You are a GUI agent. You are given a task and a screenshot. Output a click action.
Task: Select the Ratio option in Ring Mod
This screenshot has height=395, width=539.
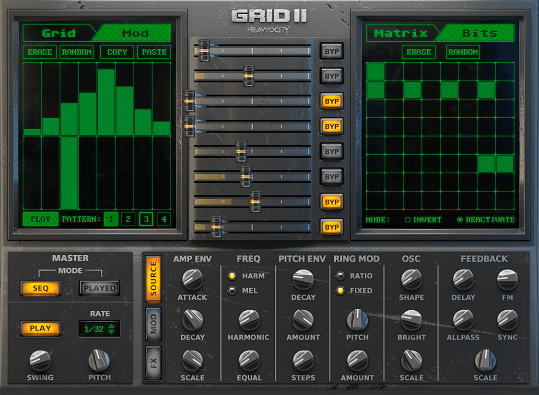click(340, 276)
